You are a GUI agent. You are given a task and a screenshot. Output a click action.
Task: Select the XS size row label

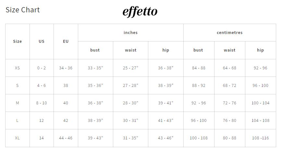coord(18,68)
